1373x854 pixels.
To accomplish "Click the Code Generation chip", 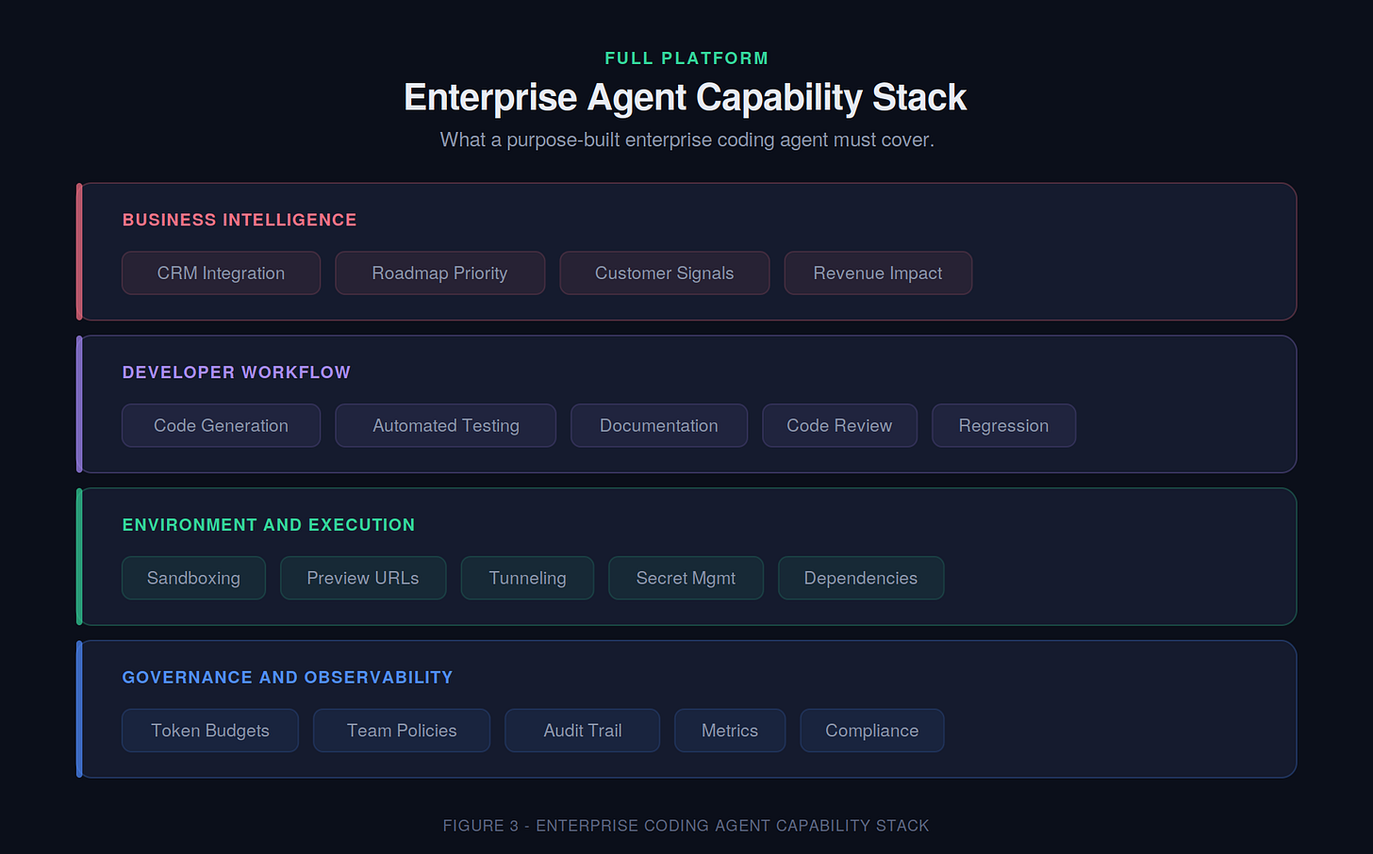I will point(221,425).
